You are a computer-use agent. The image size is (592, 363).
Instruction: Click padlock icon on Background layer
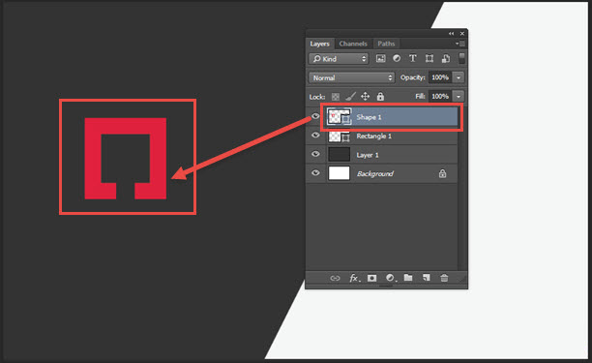pyautogui.click(x=442, y=173)
